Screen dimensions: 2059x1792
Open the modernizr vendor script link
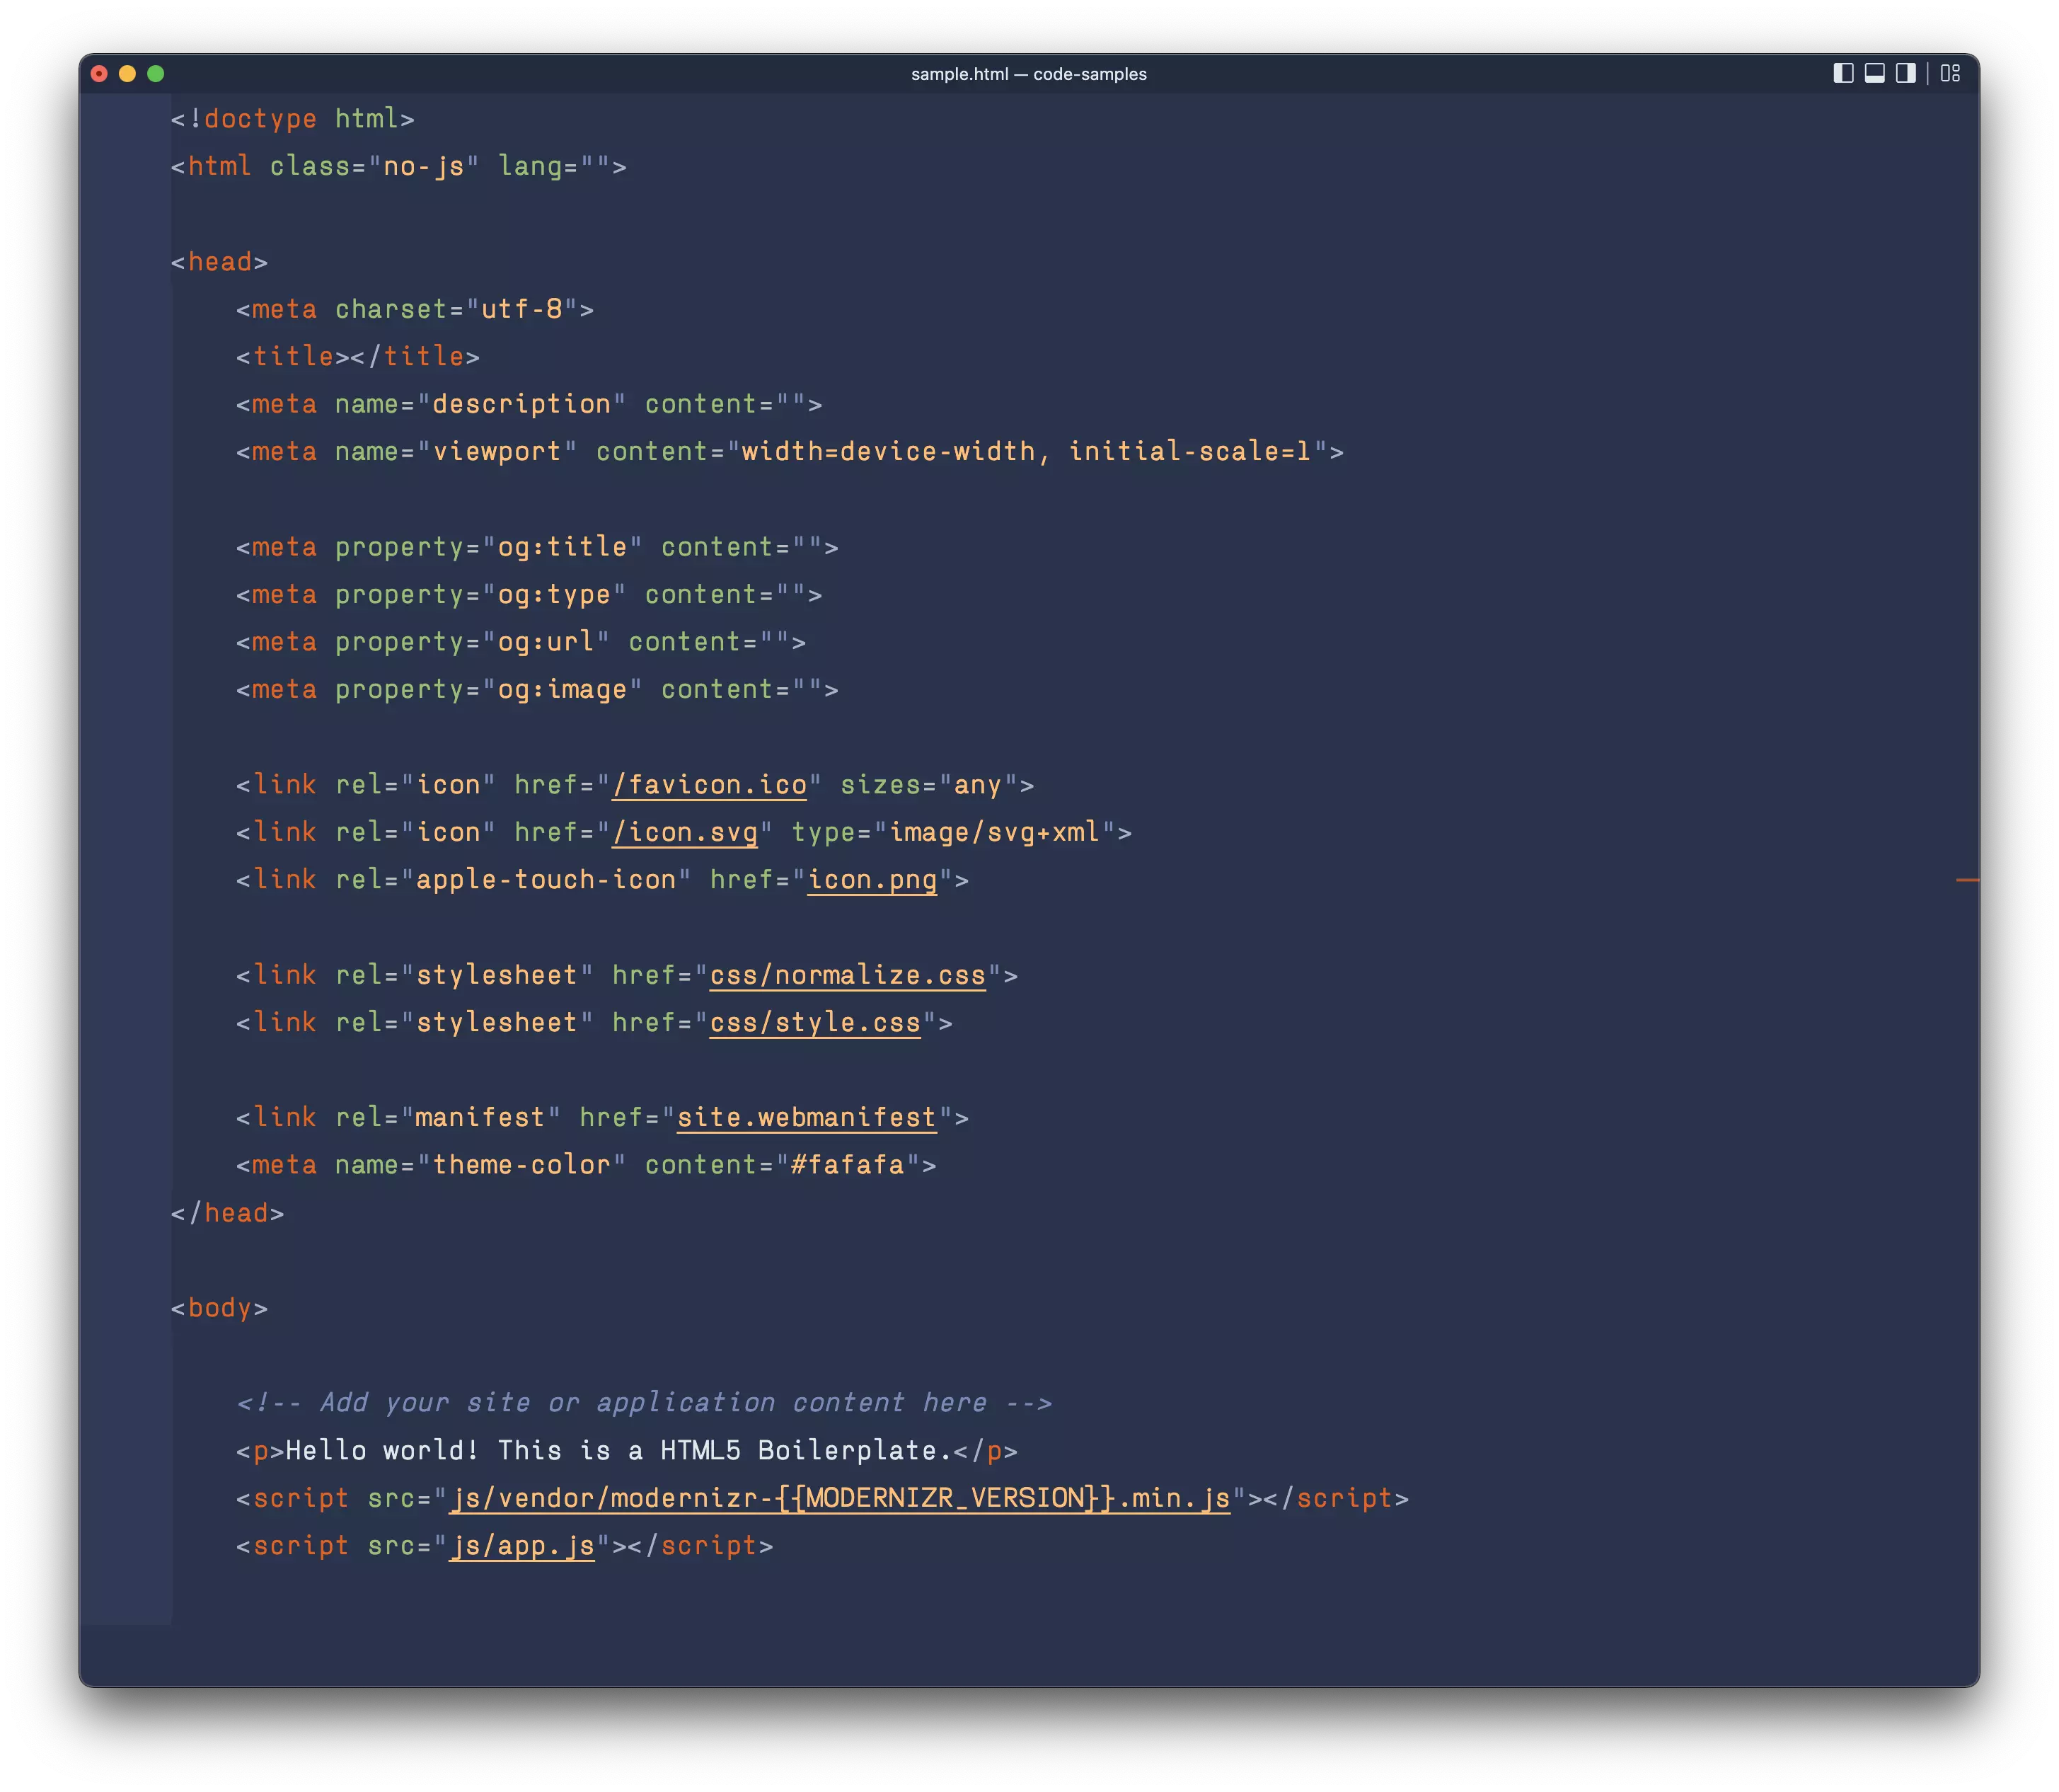[840, 1498]
